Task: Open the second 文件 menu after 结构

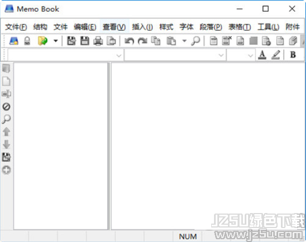Action: coord(61,27)
